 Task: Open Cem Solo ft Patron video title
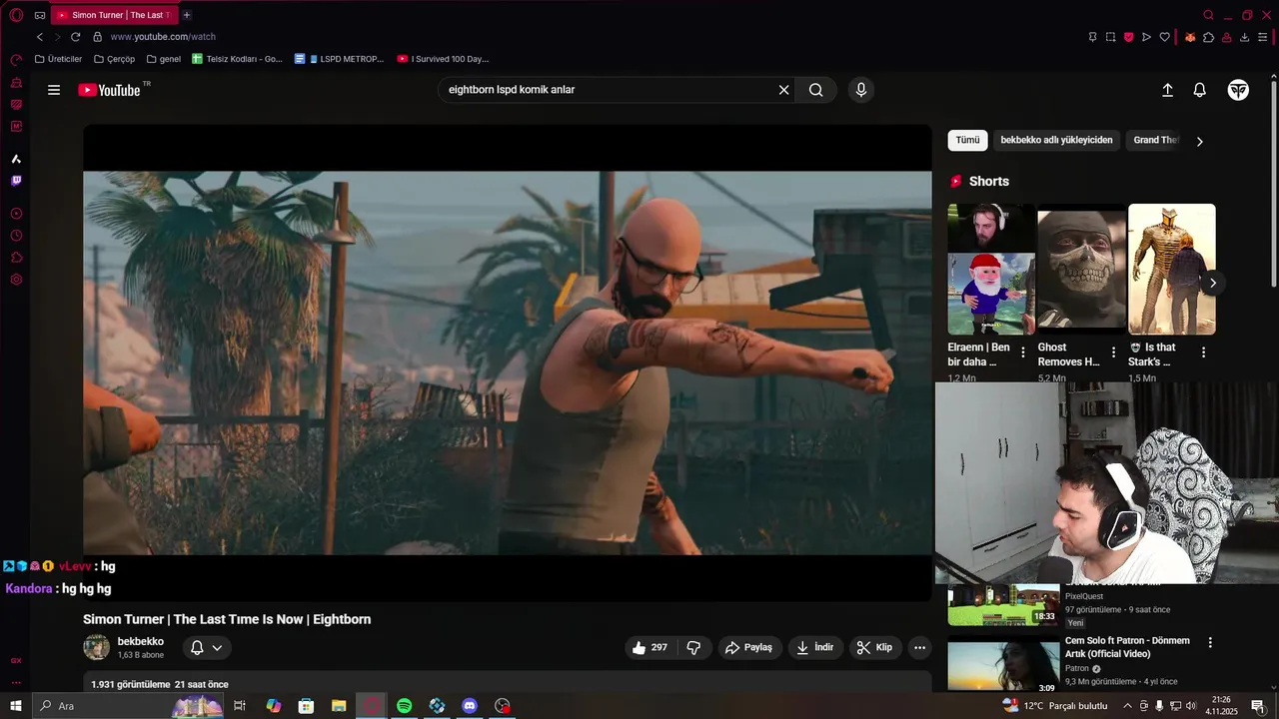(x=1127, y=647)
